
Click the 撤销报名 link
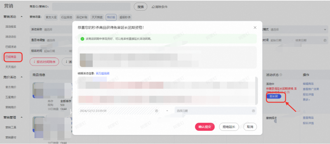[272, 118]
